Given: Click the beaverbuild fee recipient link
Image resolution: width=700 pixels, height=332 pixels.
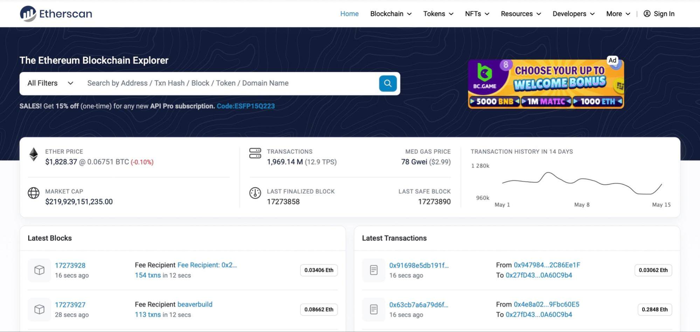Looking at the screenshot, I should tap(195, 304).
